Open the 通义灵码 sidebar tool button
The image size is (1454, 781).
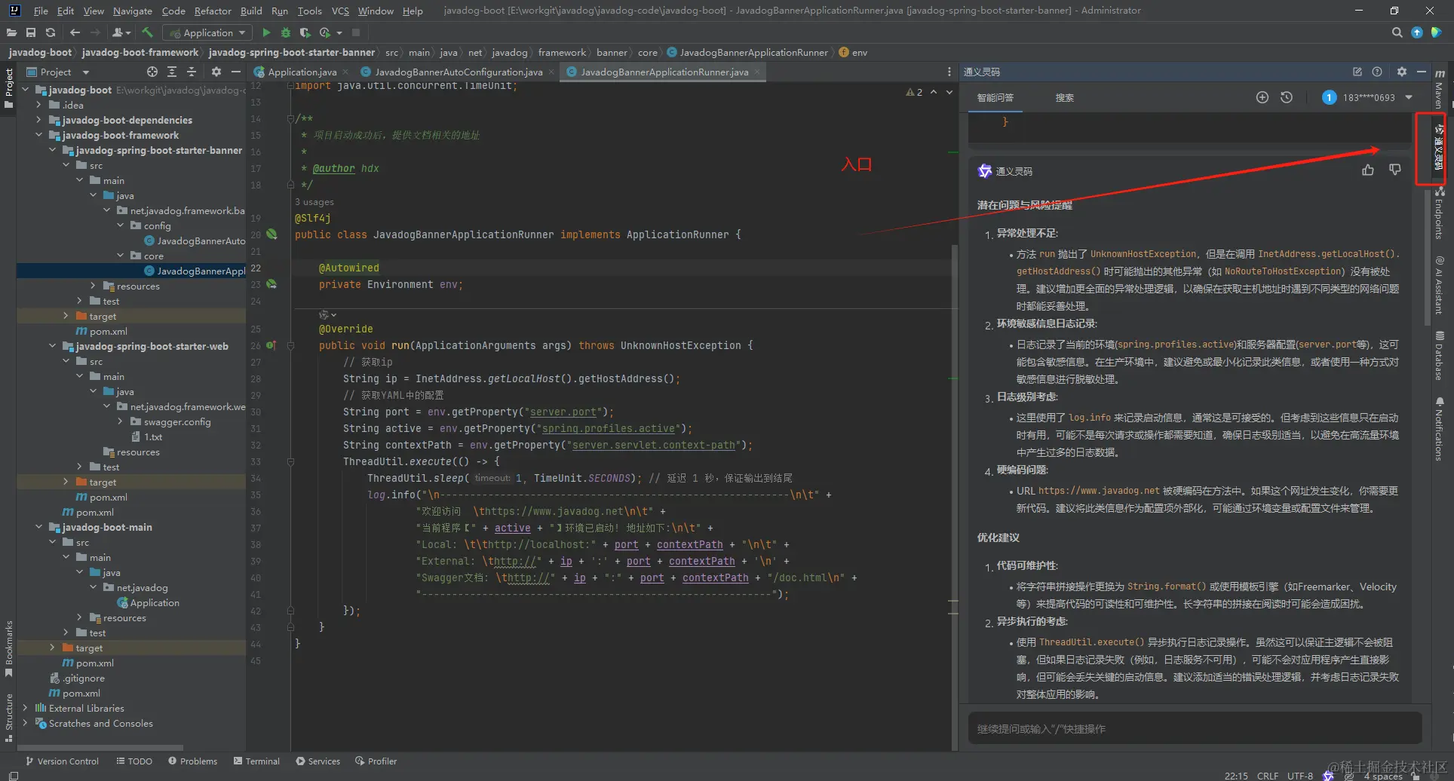tap(1439, 149)
